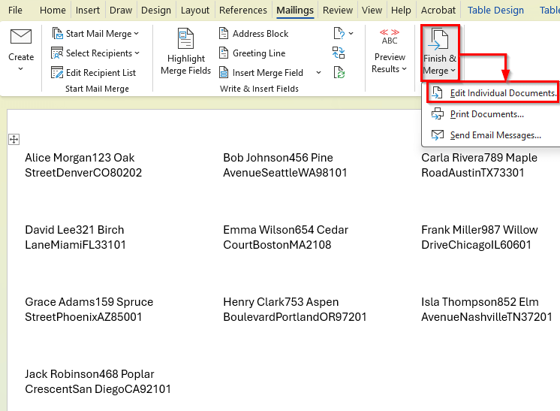Image resolution: width=560 pixels, height=411 pixels.
Task: Open the Table Design tab
Action: pos(495,11)
